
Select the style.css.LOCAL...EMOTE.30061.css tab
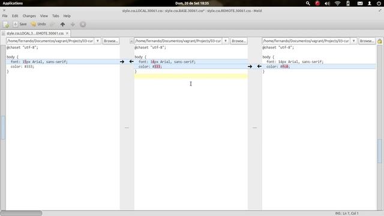click(x=35, y=33)
